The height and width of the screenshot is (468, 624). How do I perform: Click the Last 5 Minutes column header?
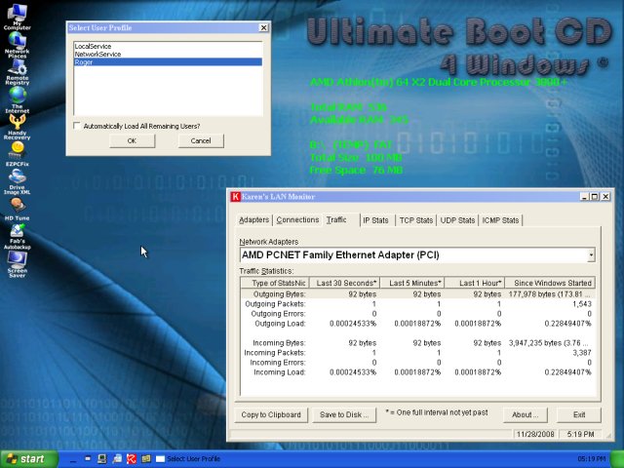click(412, 283)
